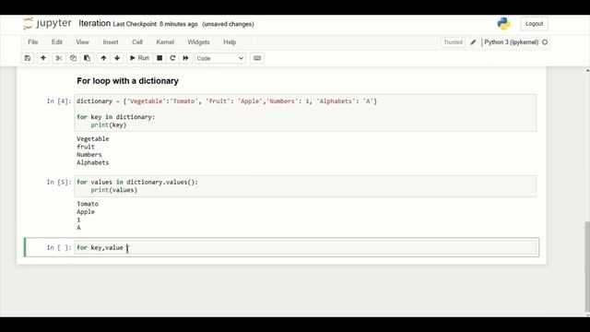Click the 'for key in dictionary:' line
The image size is (590, 332).
(x=115, y=117)
